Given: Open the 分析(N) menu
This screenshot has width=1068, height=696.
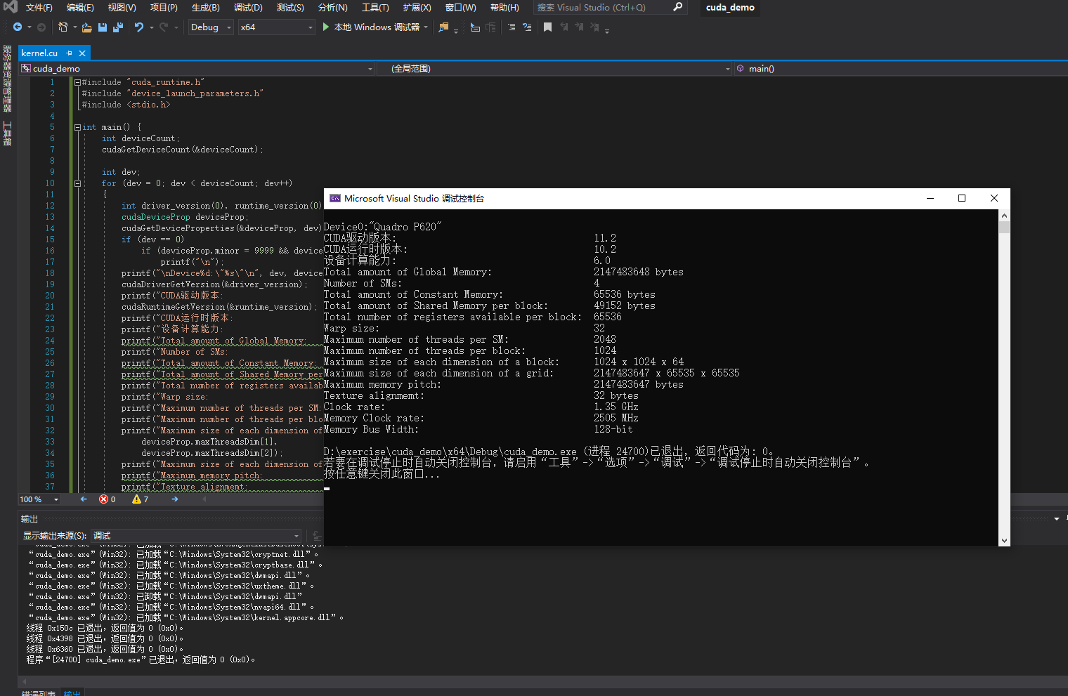Looking at the screenshot, I should pos(332,7).
